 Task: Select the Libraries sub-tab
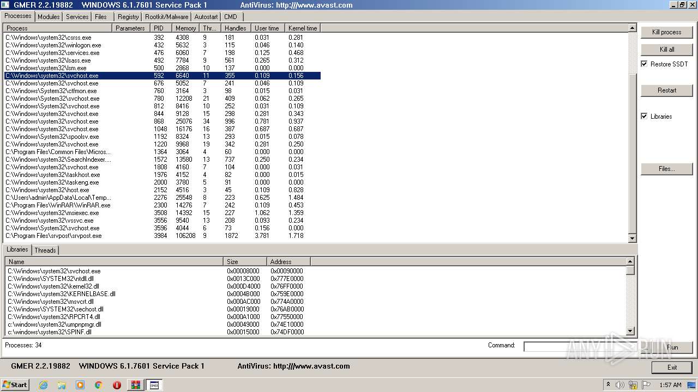click(17, 249)
